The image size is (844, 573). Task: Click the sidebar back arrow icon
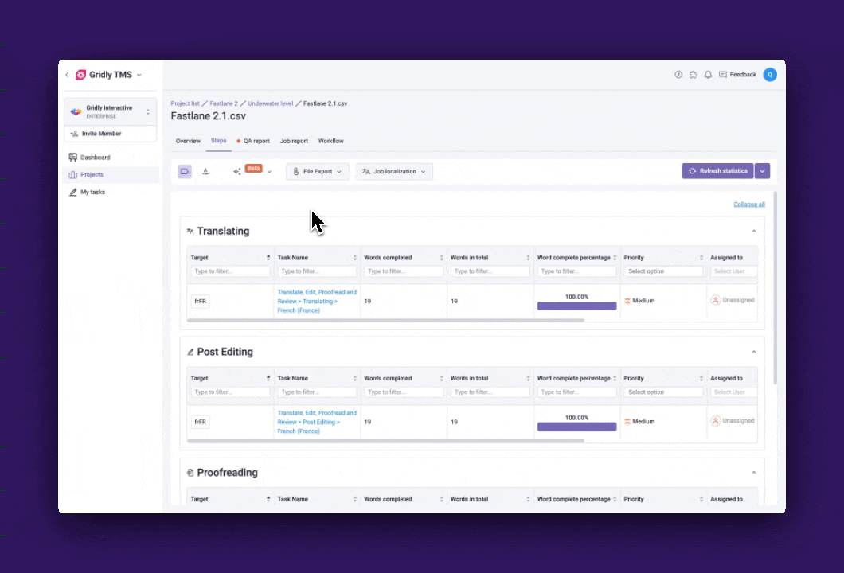[x=67, y=75]
